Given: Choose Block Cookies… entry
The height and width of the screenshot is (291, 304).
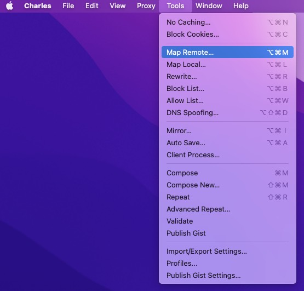Looking at the screenshot, I should (x=227, y=35).
